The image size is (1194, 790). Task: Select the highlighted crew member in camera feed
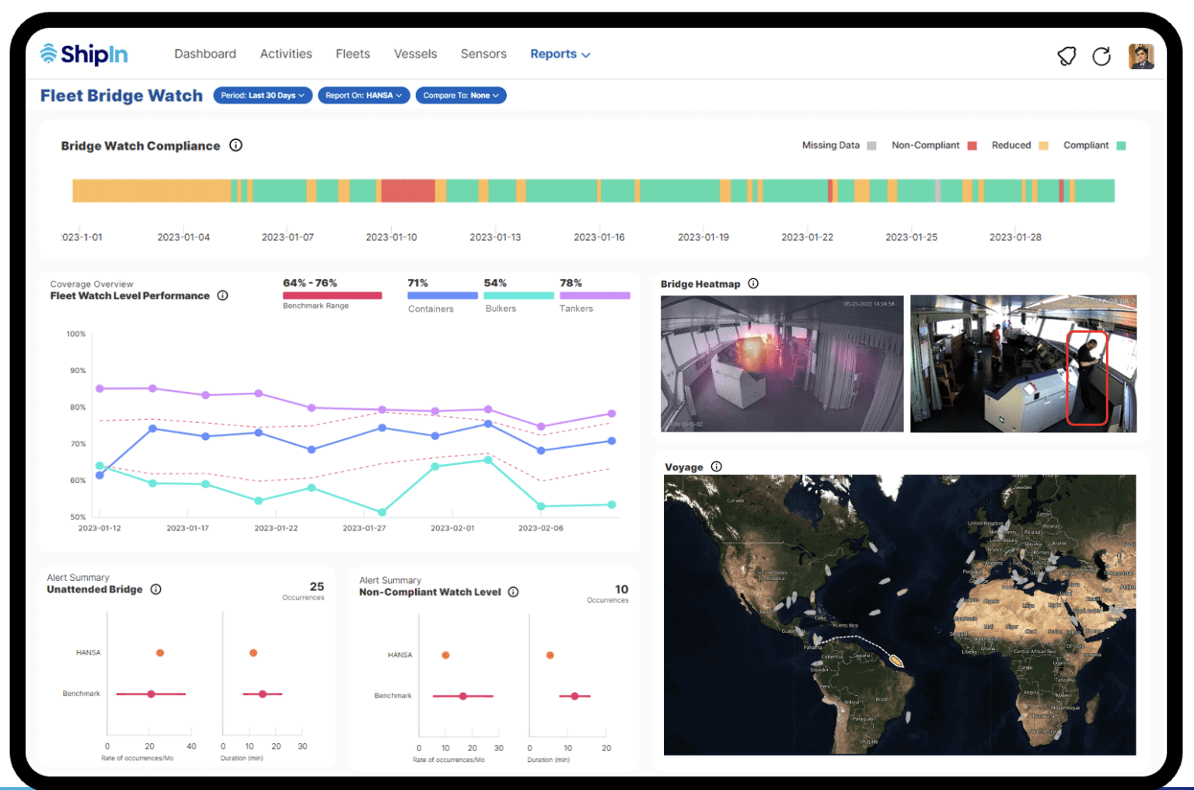pyautogui.click(x=1088, y=377)
